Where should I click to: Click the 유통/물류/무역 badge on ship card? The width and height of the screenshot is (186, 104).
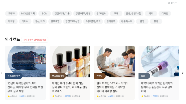point(14,76)
